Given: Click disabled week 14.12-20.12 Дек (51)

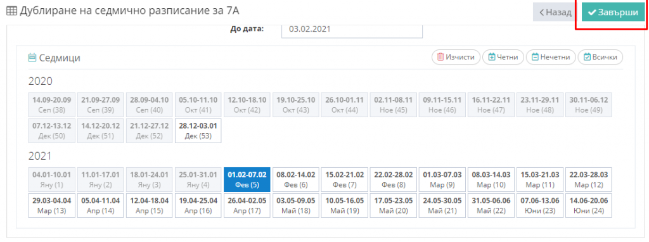Looking at the screenshot, I should pos(100,131).
